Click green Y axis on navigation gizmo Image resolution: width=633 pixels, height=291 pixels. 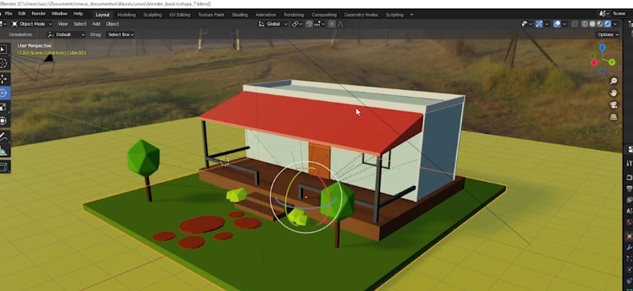pyautogui.click(x=612, y=62)
